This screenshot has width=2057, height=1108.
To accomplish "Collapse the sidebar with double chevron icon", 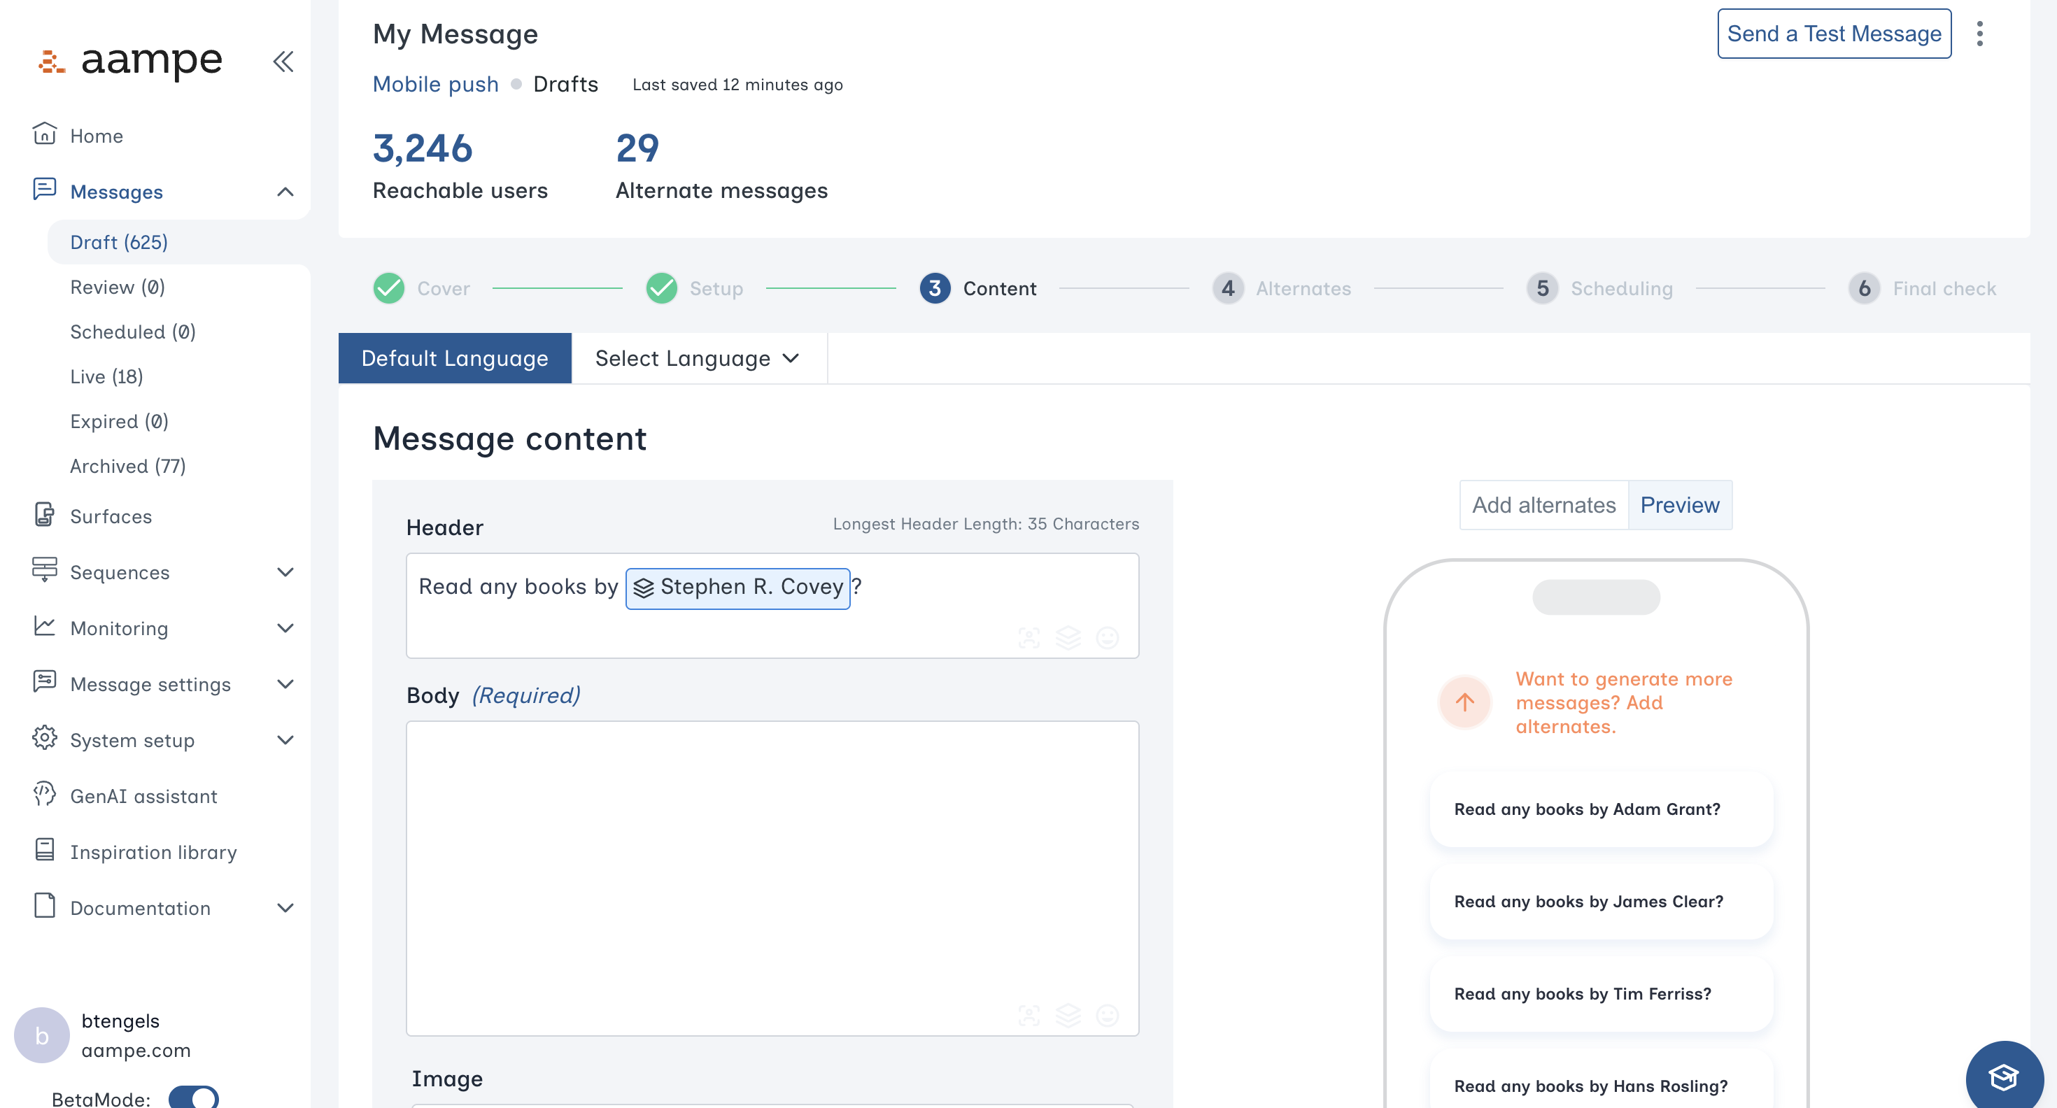I will [x=283, y=62].
